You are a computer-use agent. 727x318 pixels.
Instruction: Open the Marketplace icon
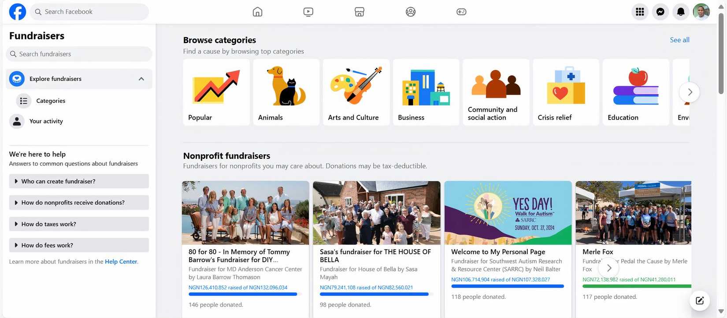360,12
